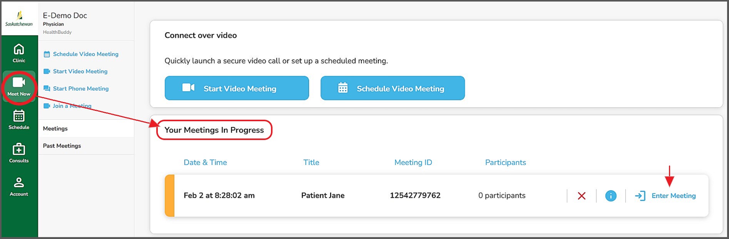Select Meetings in the side menu
729x239 pixels.
coord(55,129)
